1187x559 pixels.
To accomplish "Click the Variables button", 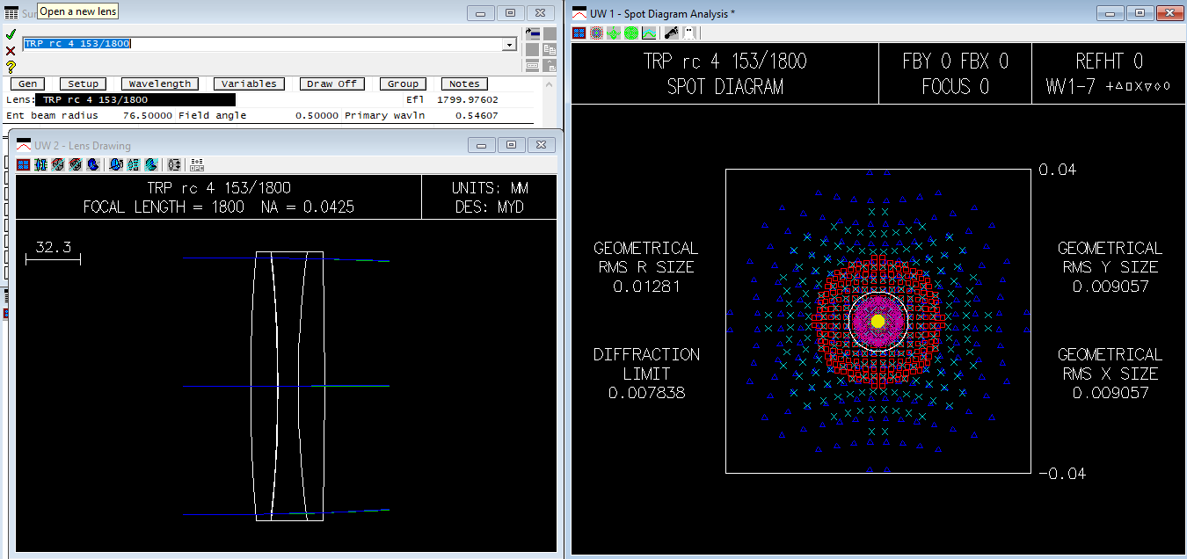I will [x=249, y=83].
